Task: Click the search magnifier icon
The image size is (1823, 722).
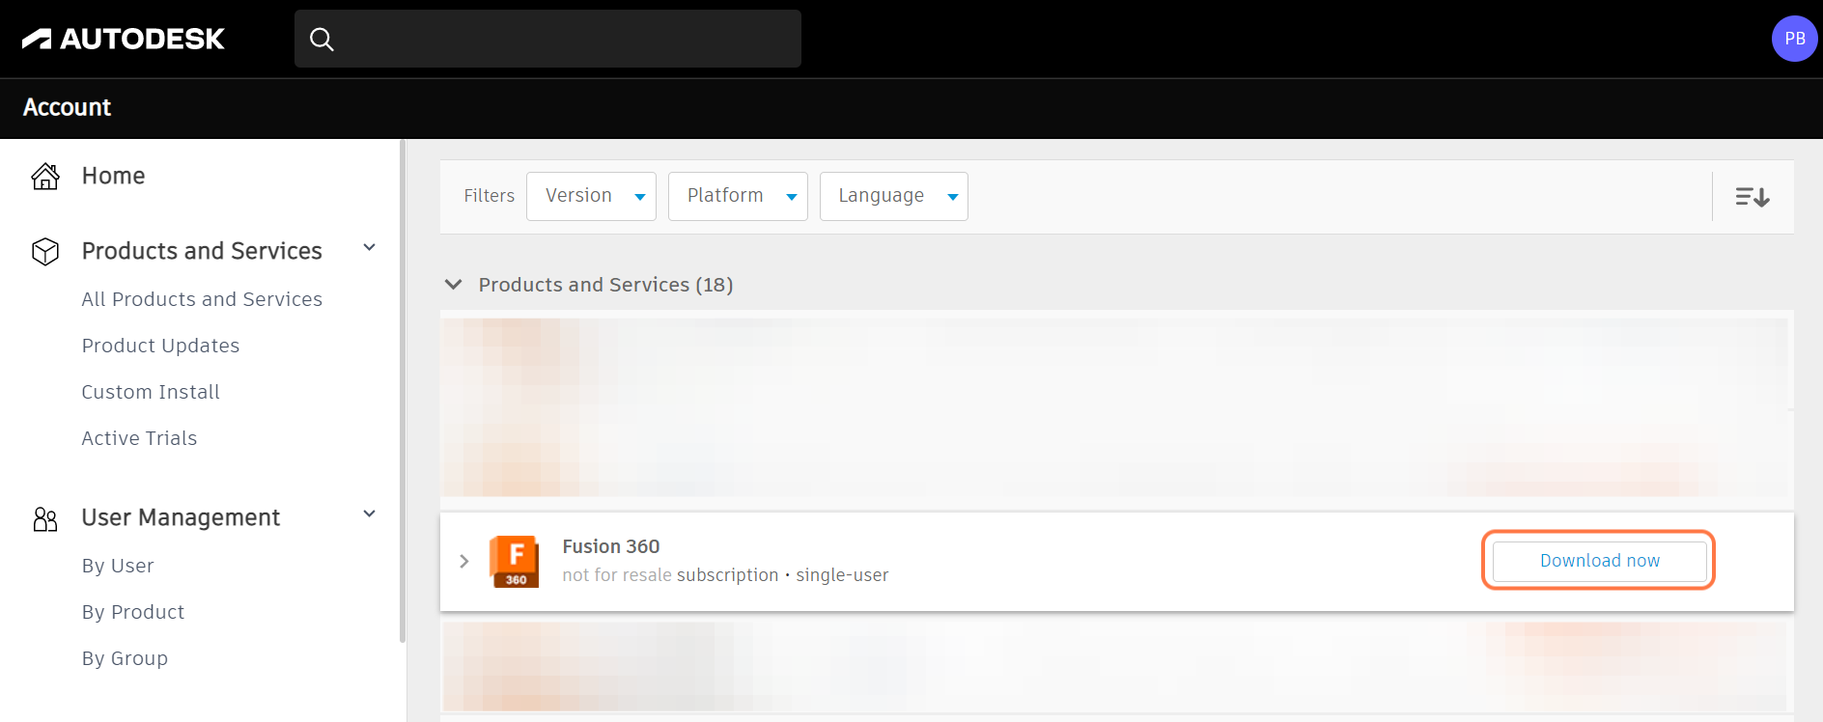Action: tap(322, 39)
